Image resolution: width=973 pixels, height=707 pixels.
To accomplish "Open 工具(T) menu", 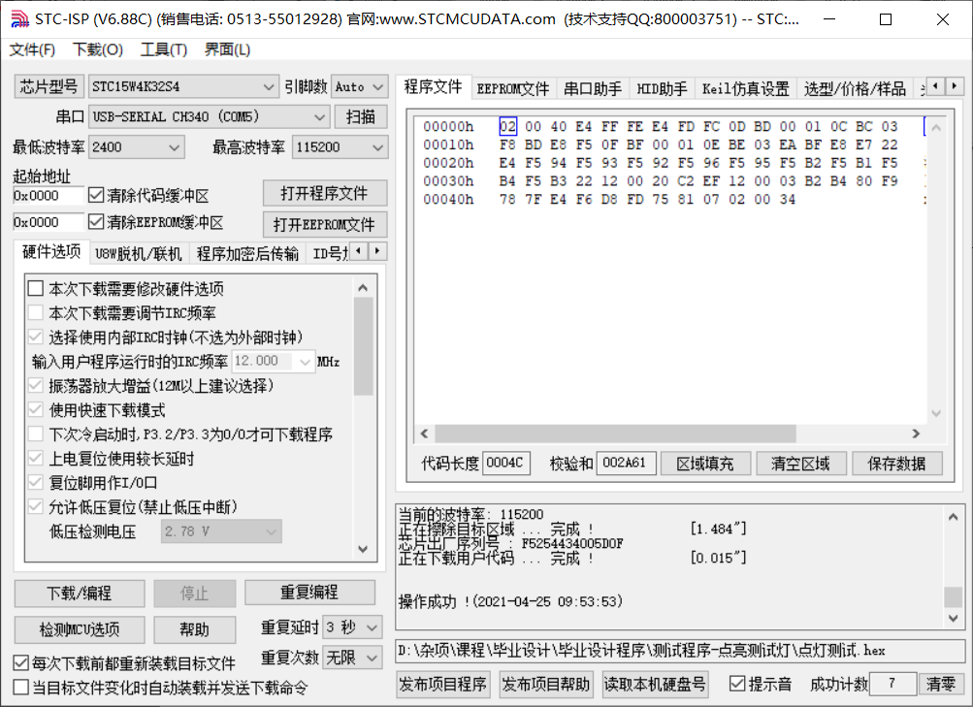I will [x=164, y=49].
